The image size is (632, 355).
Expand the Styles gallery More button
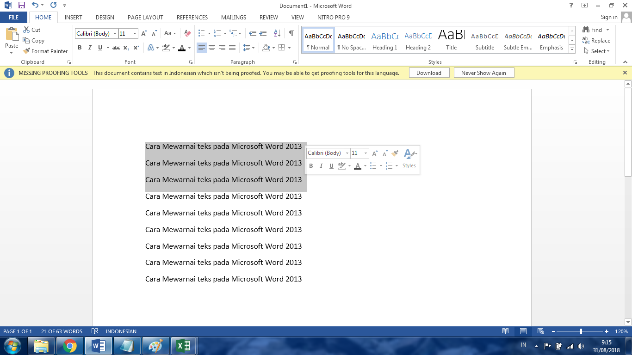point(572,49)
